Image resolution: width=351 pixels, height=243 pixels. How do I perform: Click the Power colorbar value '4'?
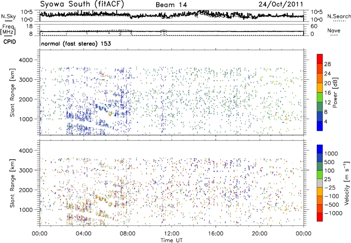pos(326,121)
